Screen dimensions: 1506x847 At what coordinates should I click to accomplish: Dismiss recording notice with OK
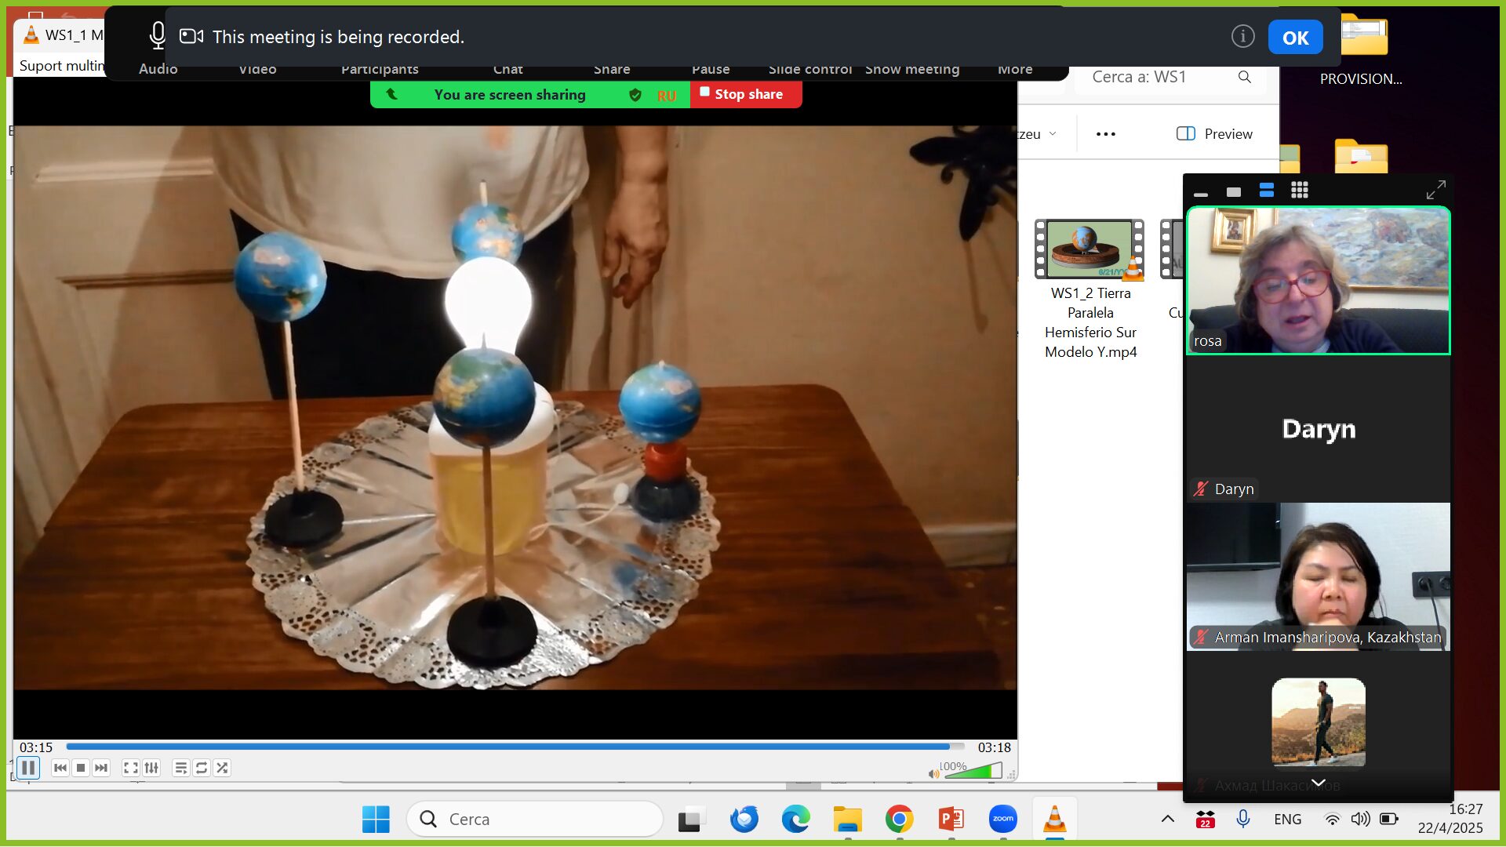click(x=1295, y=38)
